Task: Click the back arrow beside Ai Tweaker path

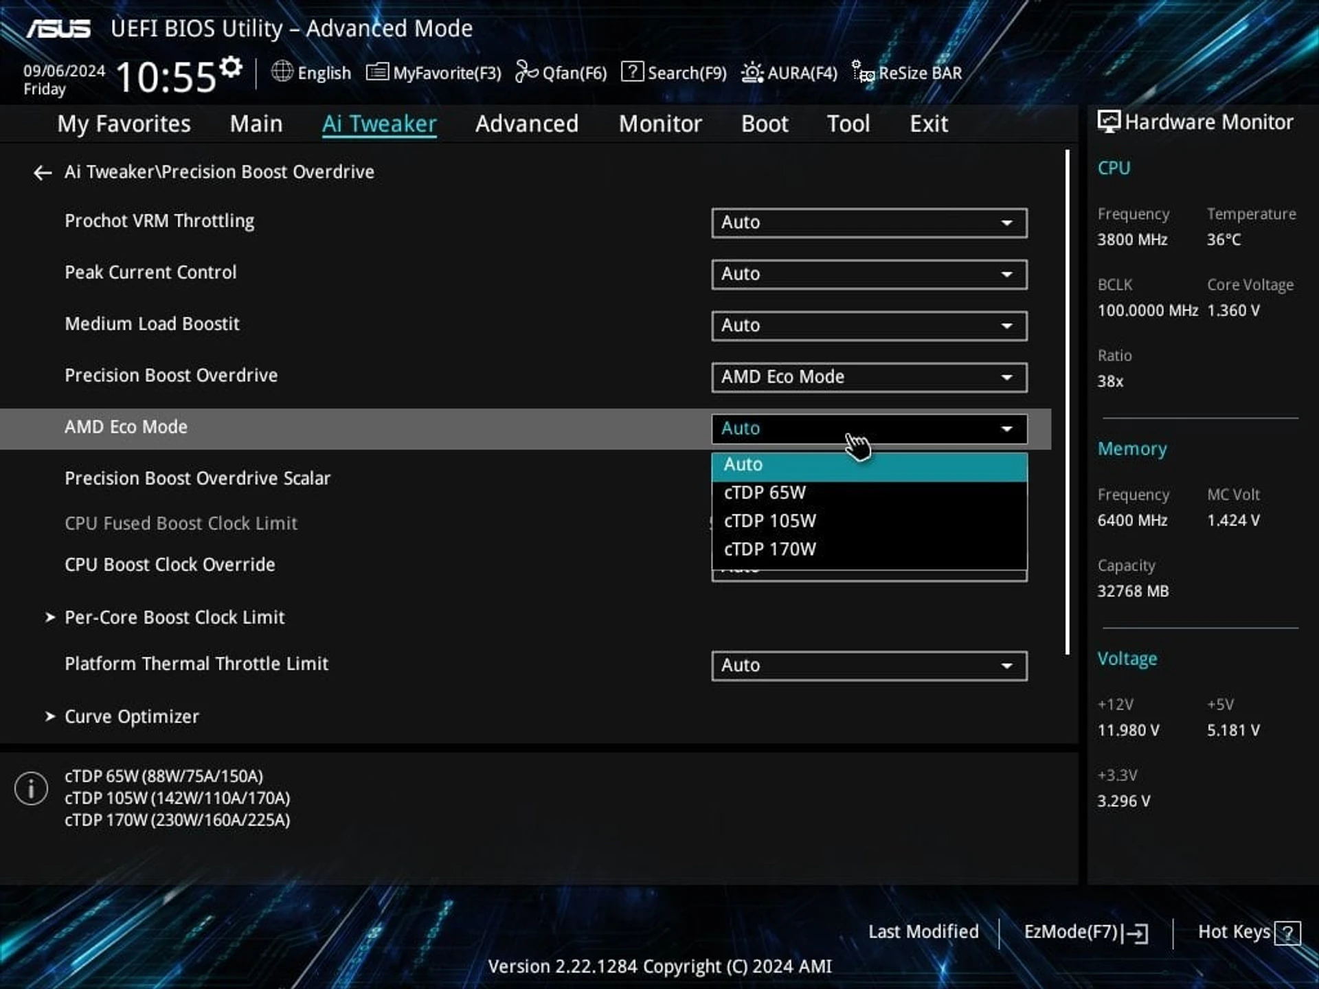Action: point(43,172)
